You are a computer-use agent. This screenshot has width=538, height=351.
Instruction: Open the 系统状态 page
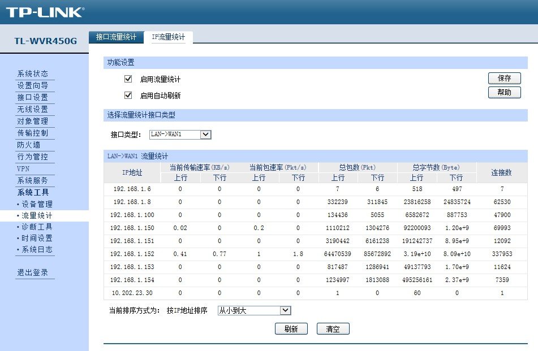[x=33, y=73]
